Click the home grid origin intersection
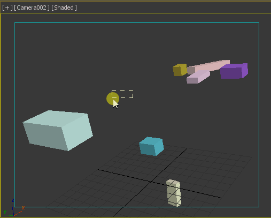The image size is (271, 218). (x=151, y=182)
